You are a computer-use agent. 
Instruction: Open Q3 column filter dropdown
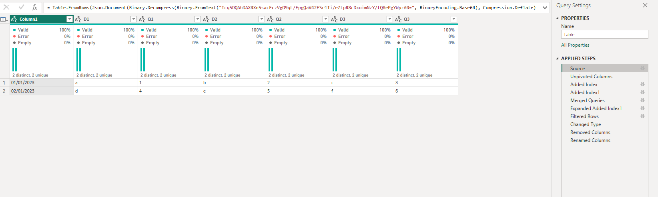pyautogui.click(x=453, y=19)
